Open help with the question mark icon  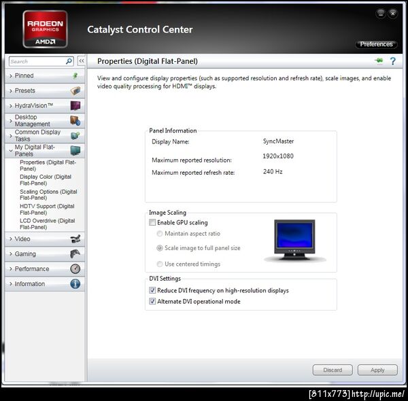pos(393,61)
